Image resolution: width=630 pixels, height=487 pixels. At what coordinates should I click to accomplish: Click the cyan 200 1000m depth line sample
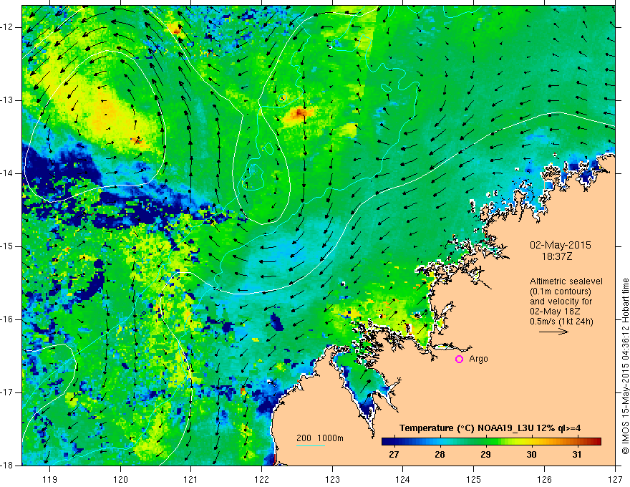pos(311,445)
